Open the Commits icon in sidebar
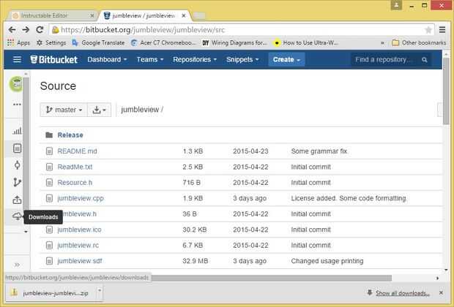This screenshot has height=307, width=454. (17, 165)
